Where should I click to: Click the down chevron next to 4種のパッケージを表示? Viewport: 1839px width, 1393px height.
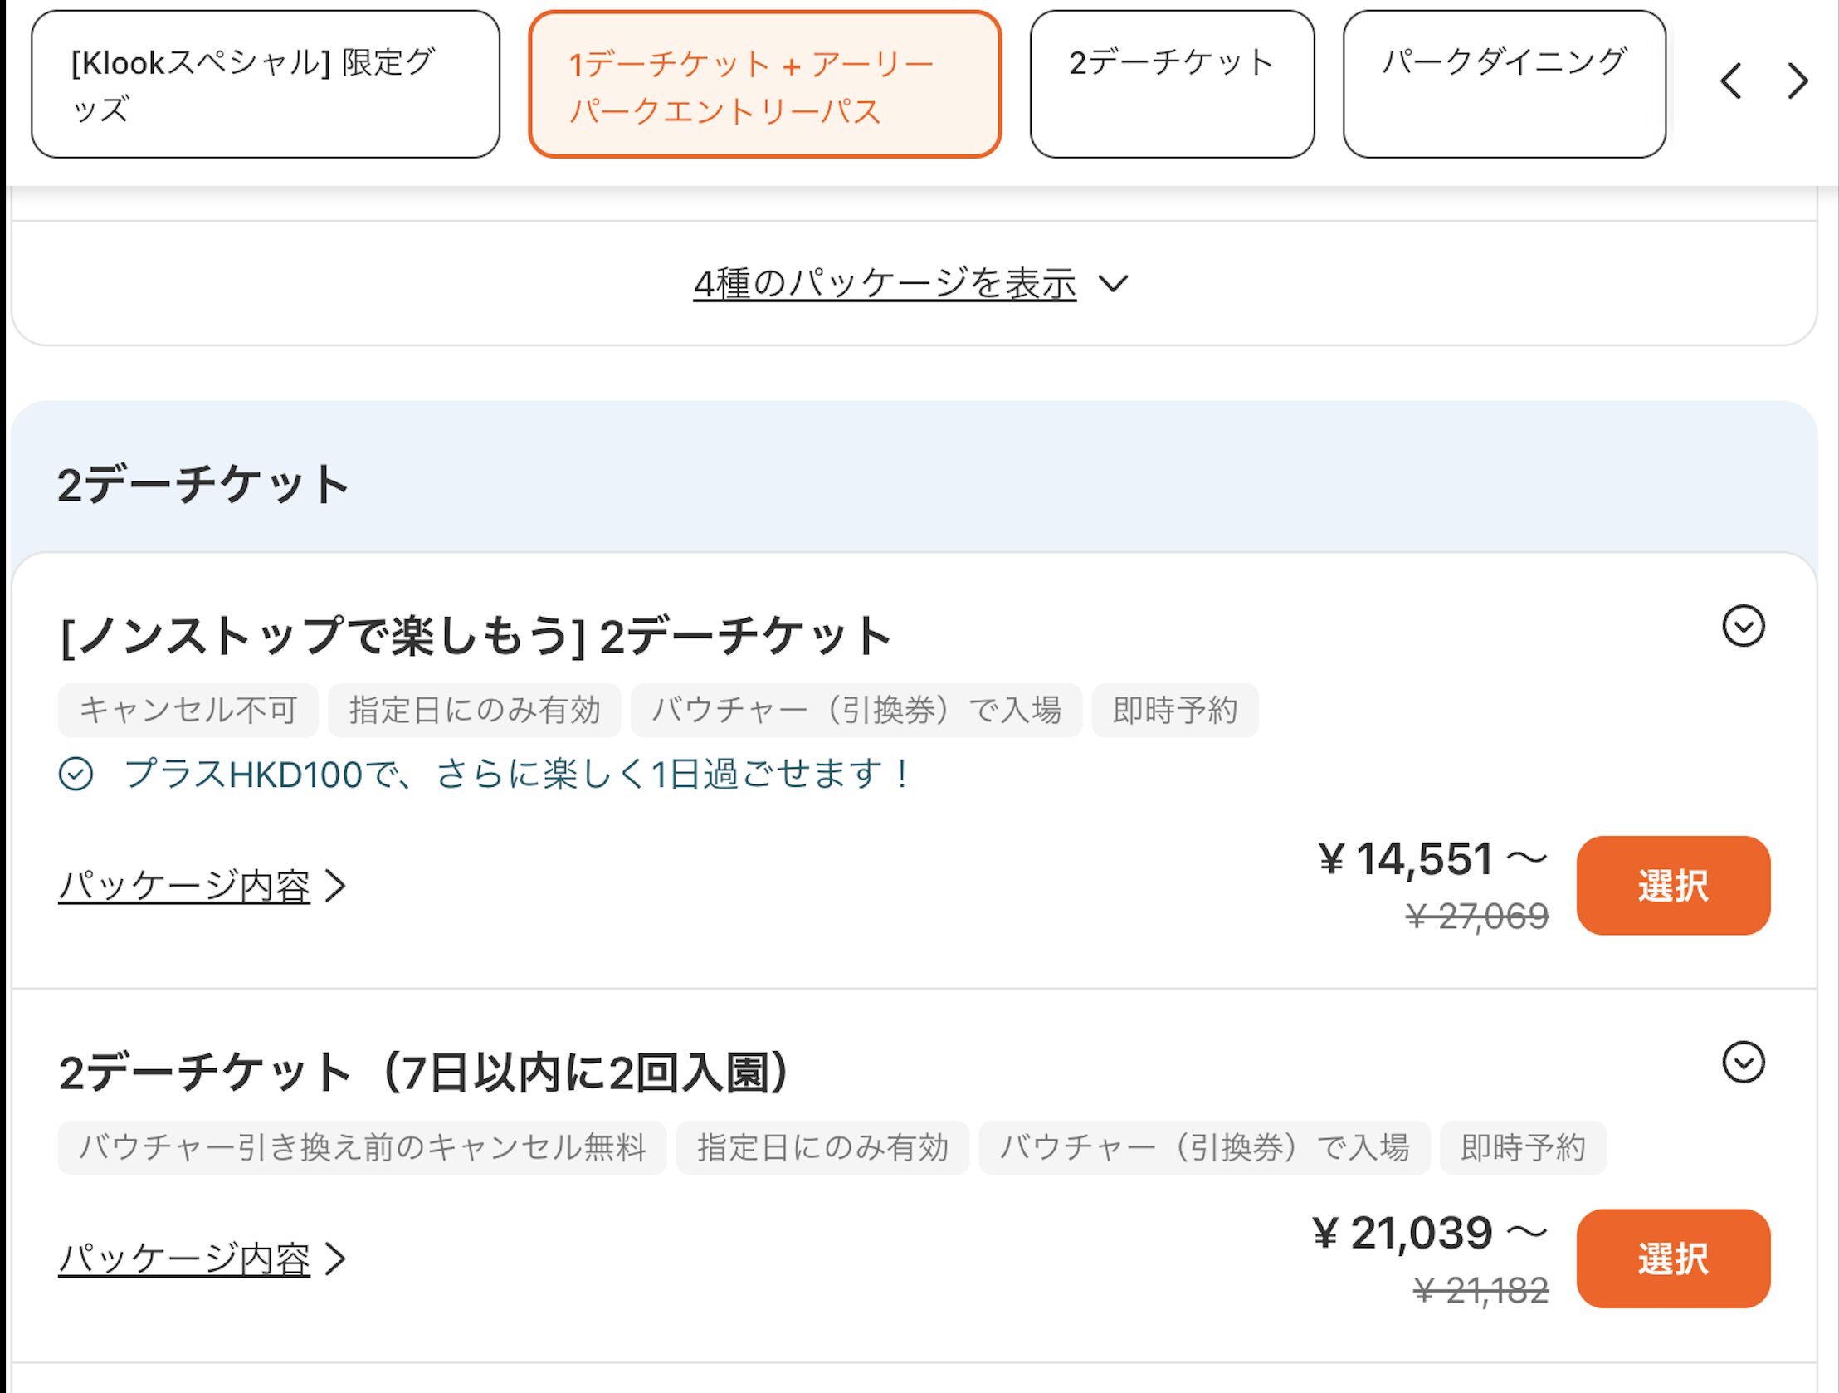[x=1113, y=285]
